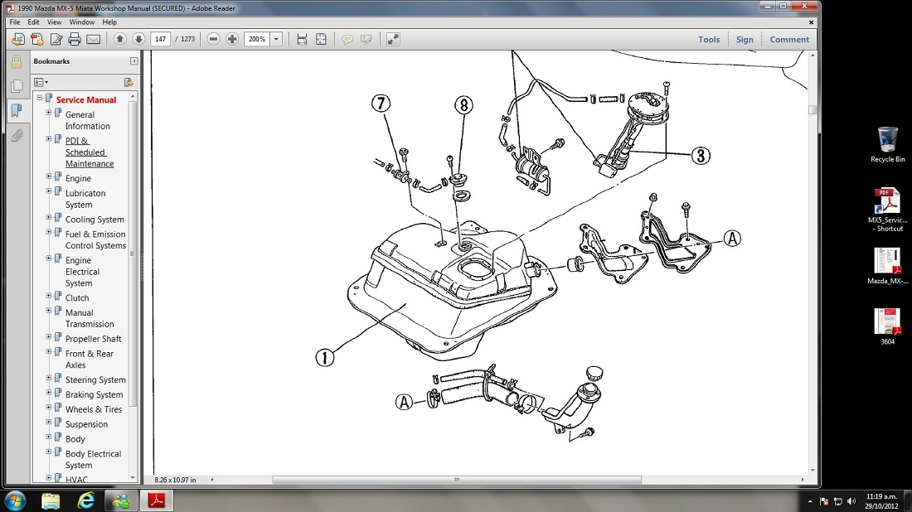Select the Lubricaton System bookmark
Viewport: 912px width, 512px height.
pos(85,199)
